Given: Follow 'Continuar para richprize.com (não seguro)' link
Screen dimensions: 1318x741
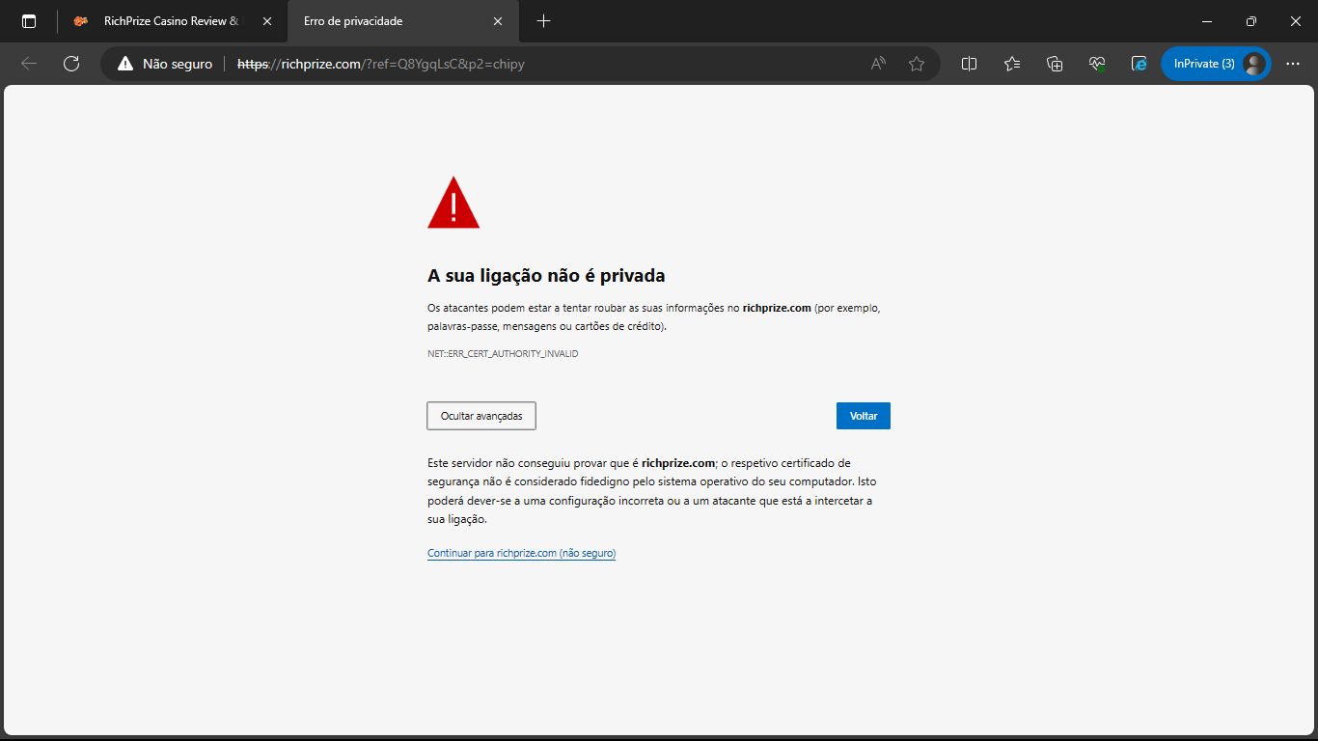Looking at the screenshot, I should coord(521,553).
